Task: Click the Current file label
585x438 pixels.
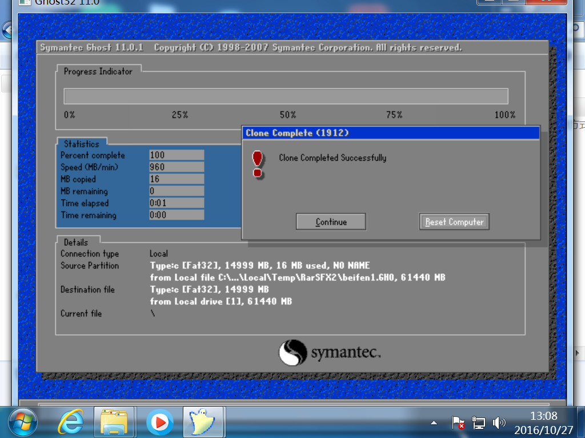Action: (81, 313)
